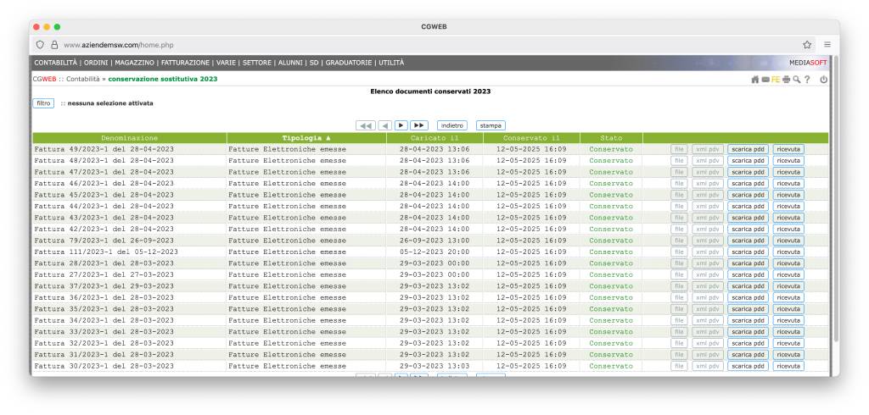
Task: Open search with the magnifier icon
Action: pyautogui.click(x=796, y=79)
